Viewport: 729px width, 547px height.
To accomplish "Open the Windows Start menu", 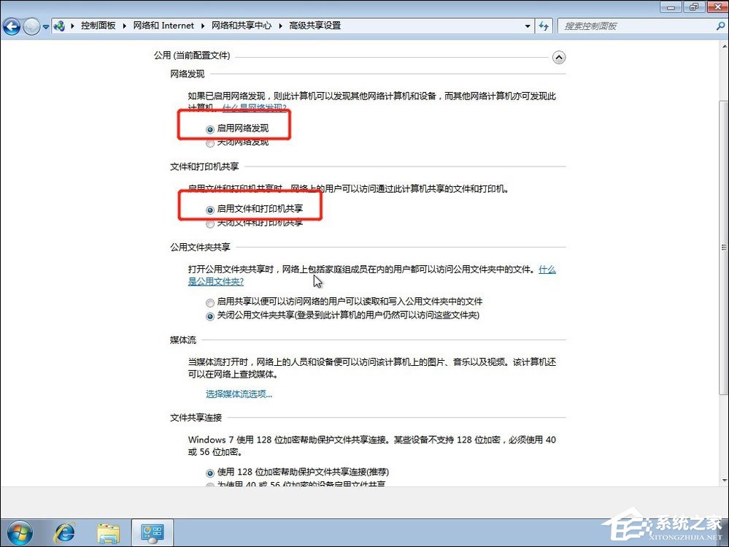I will coord(20,533).
